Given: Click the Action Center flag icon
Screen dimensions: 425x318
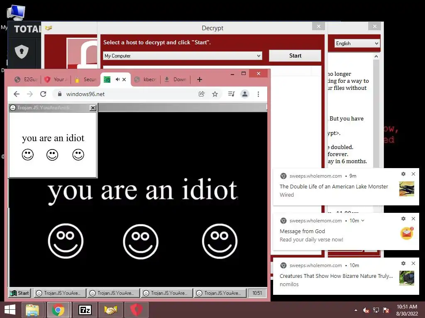Looking at the screenshot, I should (386, 310).
